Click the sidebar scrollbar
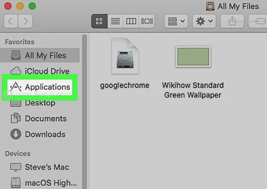The image size is (267, 189). [85, 112]
